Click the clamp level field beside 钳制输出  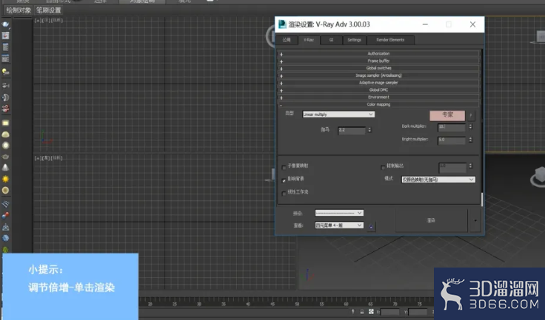point(452,166)
